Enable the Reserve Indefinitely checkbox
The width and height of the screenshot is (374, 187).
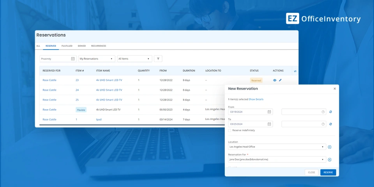230,130
